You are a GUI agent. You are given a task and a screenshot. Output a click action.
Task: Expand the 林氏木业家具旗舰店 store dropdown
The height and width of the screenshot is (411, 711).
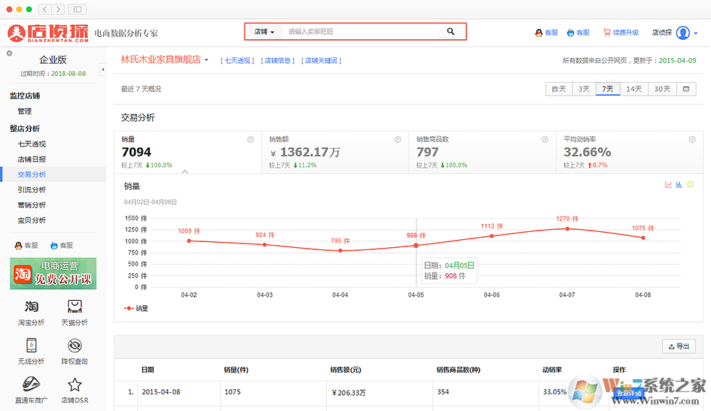[206, 60]
